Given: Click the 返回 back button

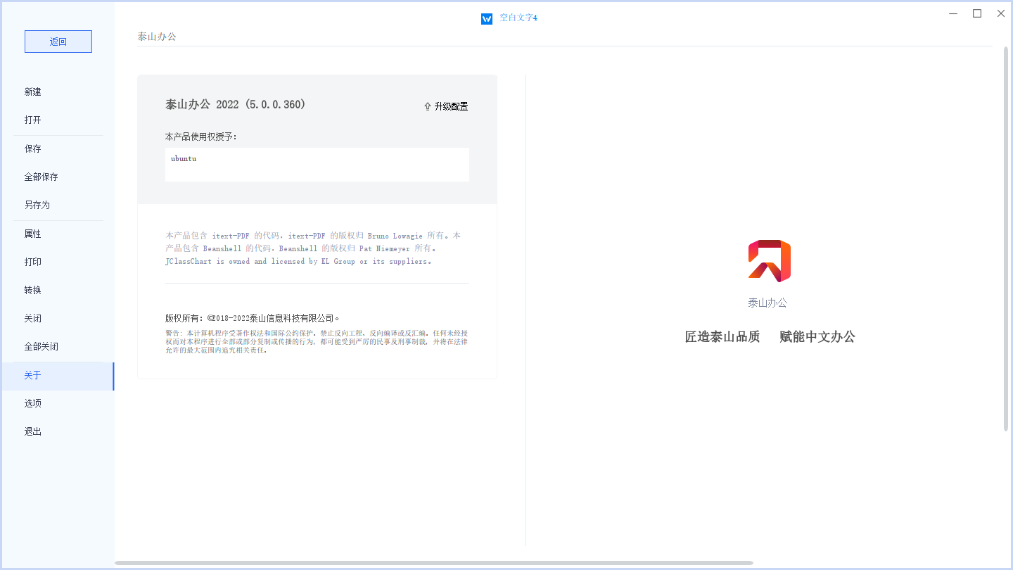Looking at the screenshot, I should pyautogui.click(x=58, y=42).
